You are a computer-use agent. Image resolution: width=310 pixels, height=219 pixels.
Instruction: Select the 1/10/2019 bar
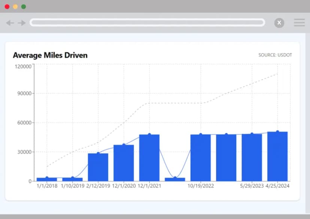click(72, 179)
